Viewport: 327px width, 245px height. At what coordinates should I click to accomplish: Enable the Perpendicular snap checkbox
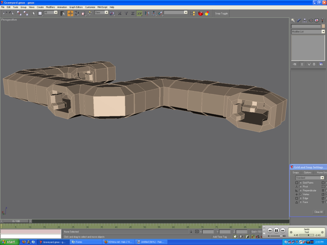point(300,190)
